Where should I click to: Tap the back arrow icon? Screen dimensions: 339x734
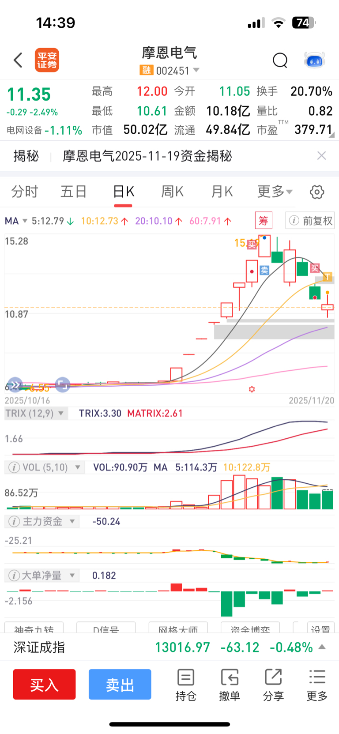pyautogui.click(x=18, y=60)
